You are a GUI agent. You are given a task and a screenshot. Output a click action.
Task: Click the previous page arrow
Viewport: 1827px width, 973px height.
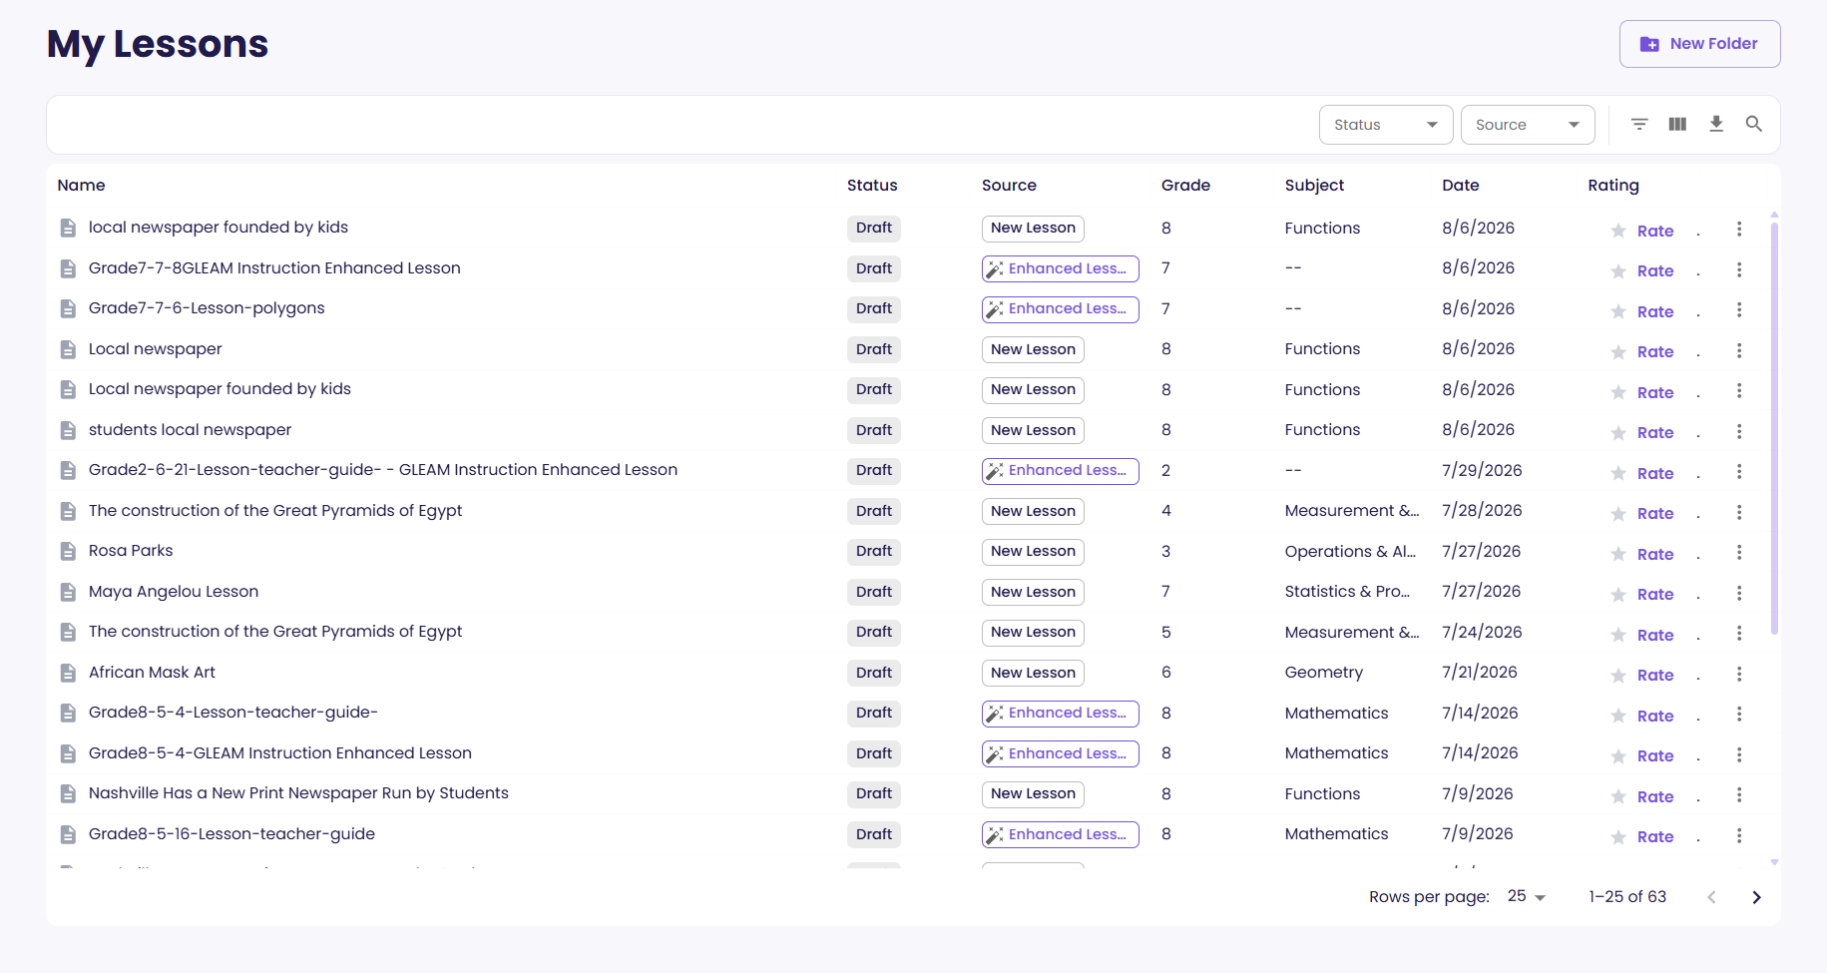tap(1711, 897)
